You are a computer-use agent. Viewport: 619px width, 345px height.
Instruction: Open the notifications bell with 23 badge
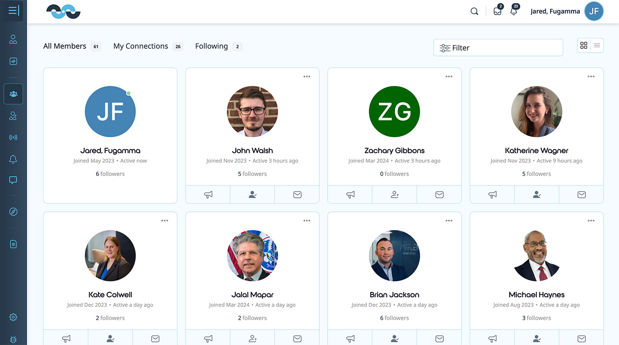(x=513, y=12)
